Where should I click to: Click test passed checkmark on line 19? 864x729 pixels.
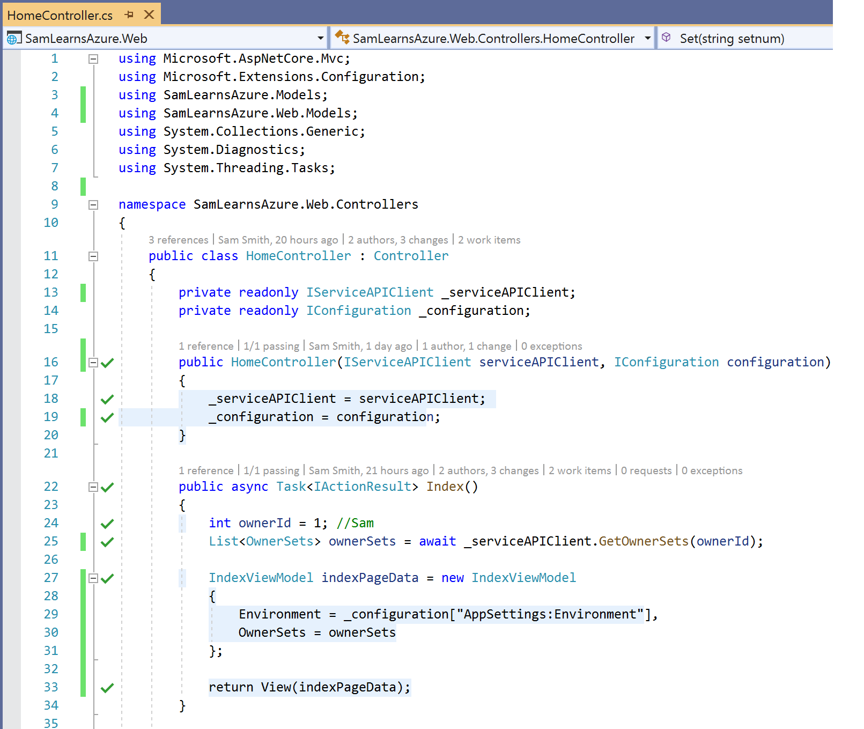[107, 418]
